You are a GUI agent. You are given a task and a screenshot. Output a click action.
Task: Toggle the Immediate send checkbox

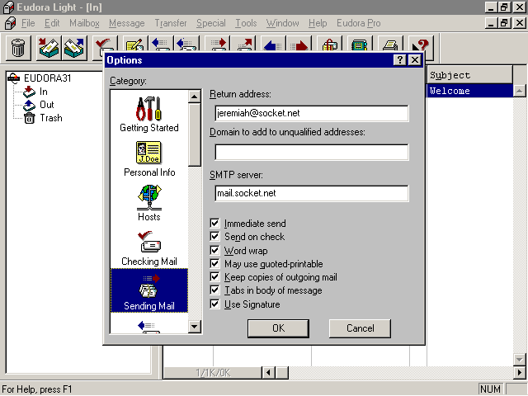point(214,223)
